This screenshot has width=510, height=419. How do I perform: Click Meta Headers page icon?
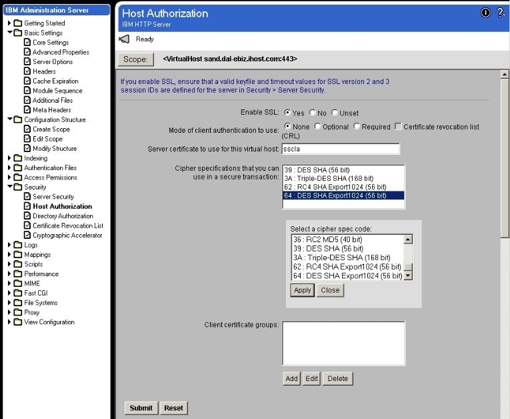(x=27, y=109)
